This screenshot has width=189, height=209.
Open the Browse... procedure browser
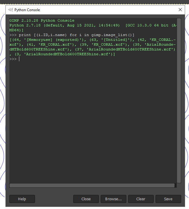[113, 199]
